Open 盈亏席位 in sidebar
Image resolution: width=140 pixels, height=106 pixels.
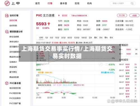click(13, 72)
